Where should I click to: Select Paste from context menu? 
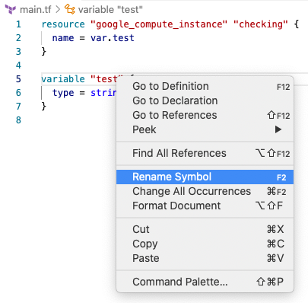tap(205, 258)
